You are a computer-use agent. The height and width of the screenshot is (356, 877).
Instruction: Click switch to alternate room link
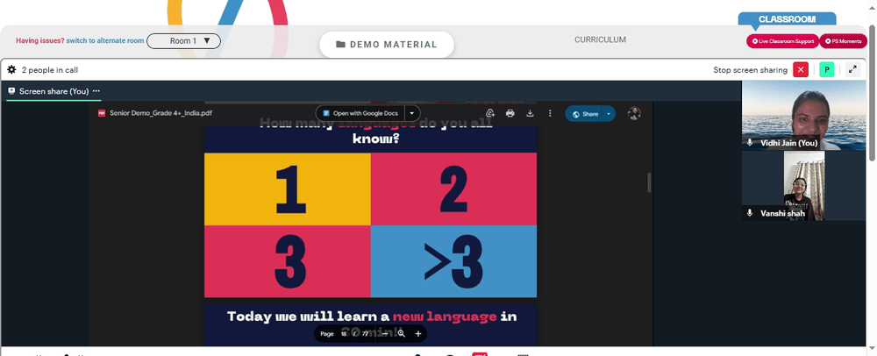point(105,41)
